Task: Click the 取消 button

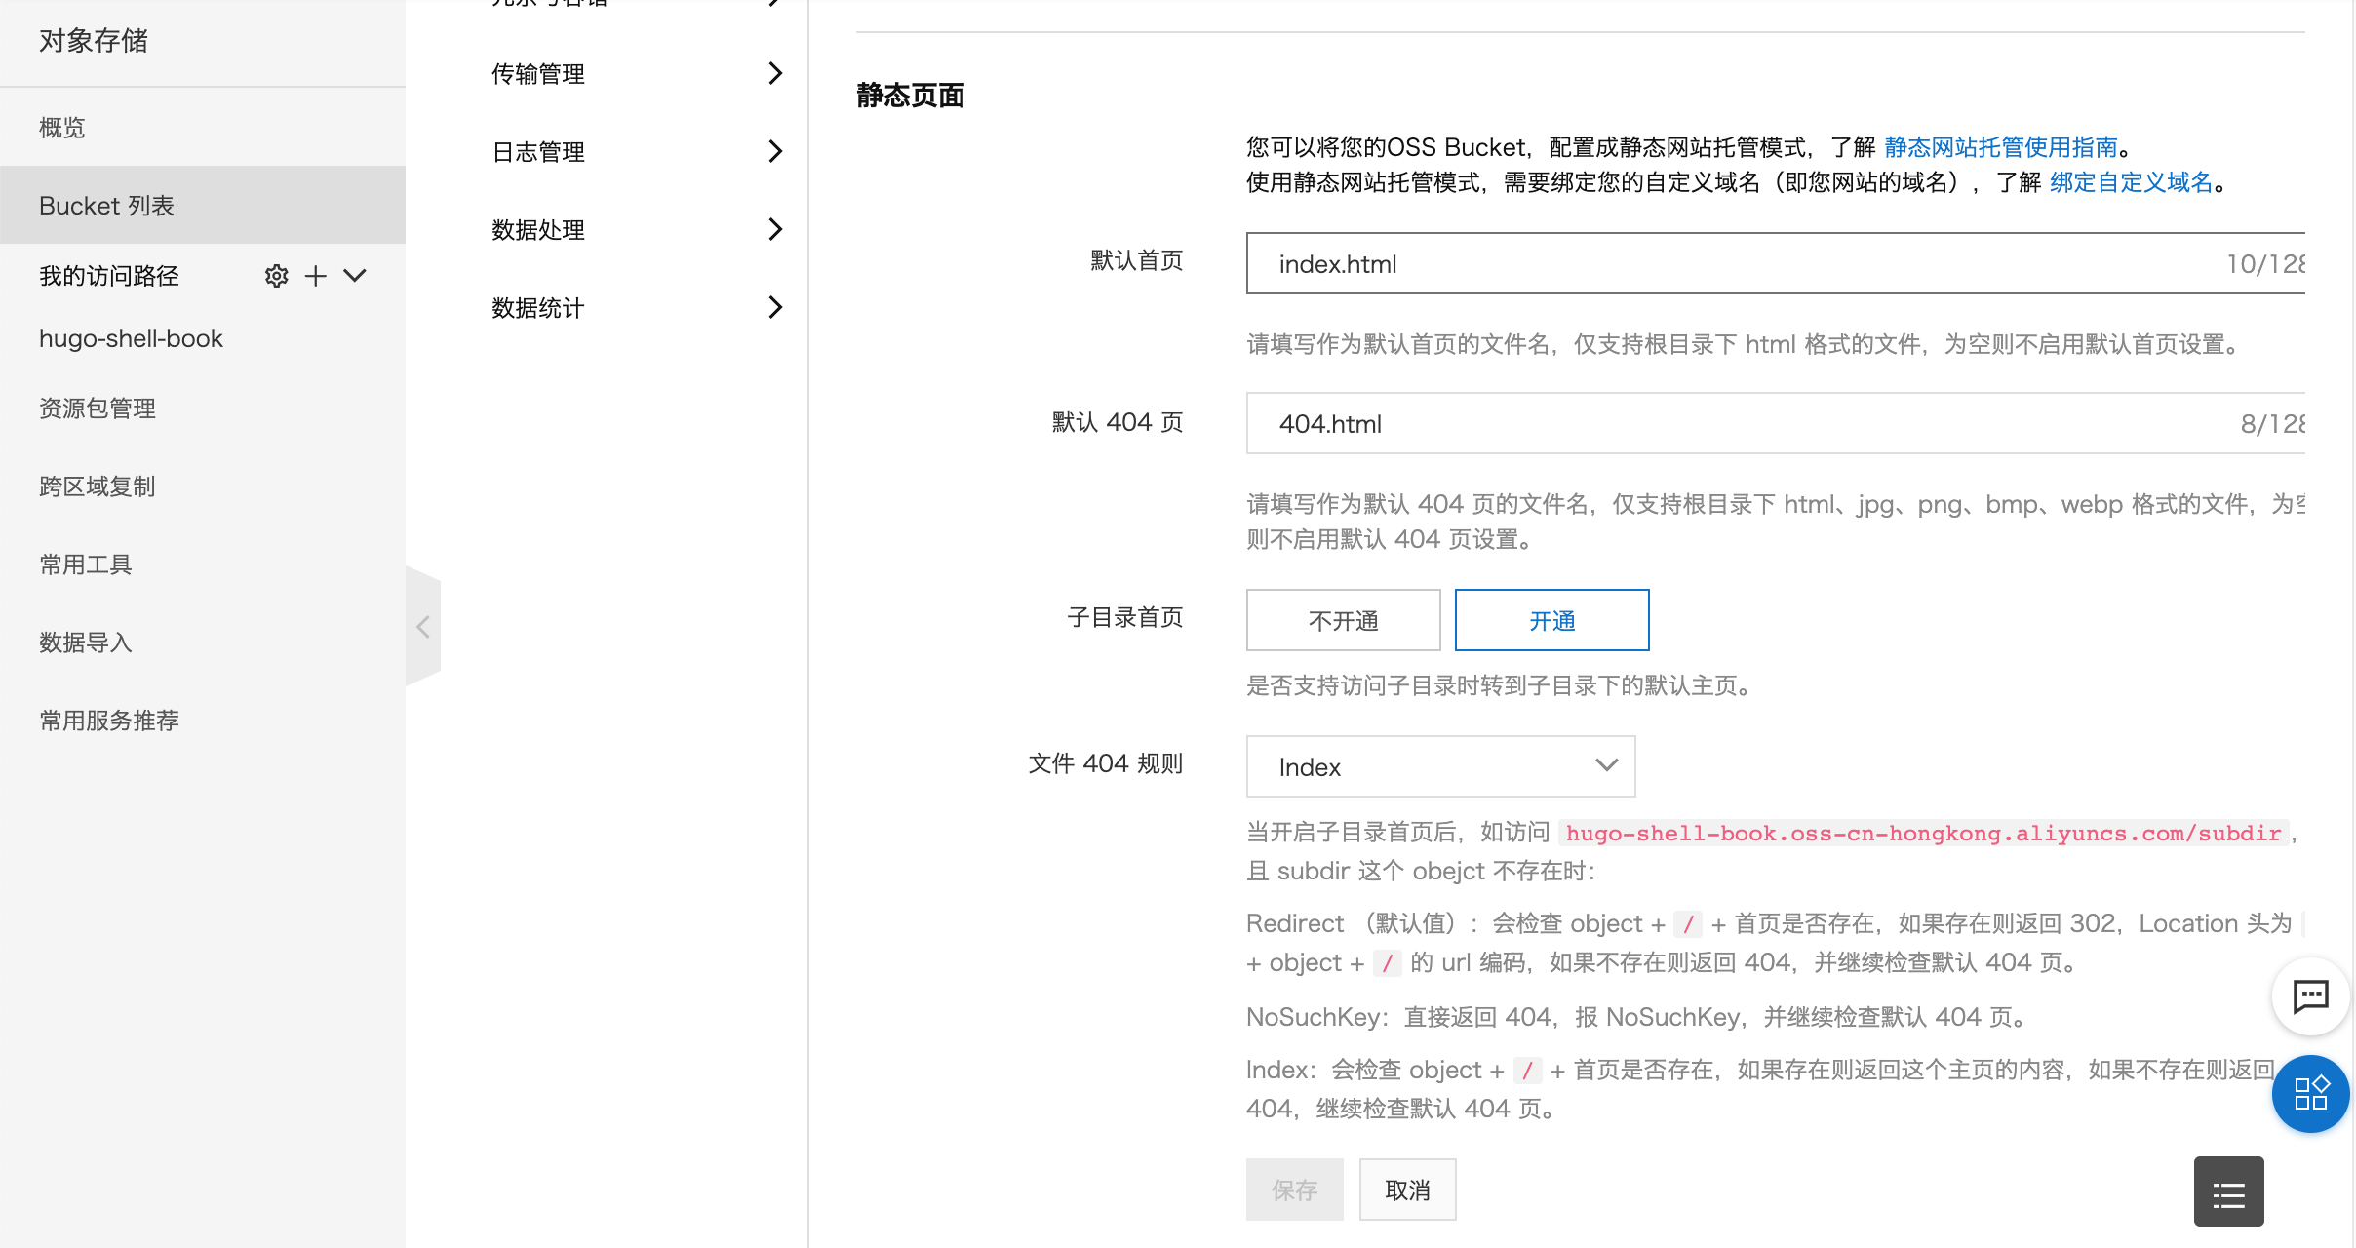Action: [x=1407, y=1189]
